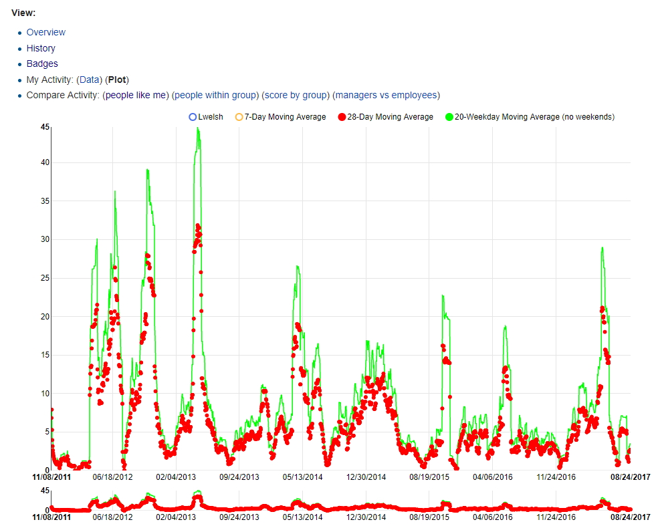Open My Activity Data link
Screen dimensions: 658x524
pyautogui.click(x=90, y=80)
